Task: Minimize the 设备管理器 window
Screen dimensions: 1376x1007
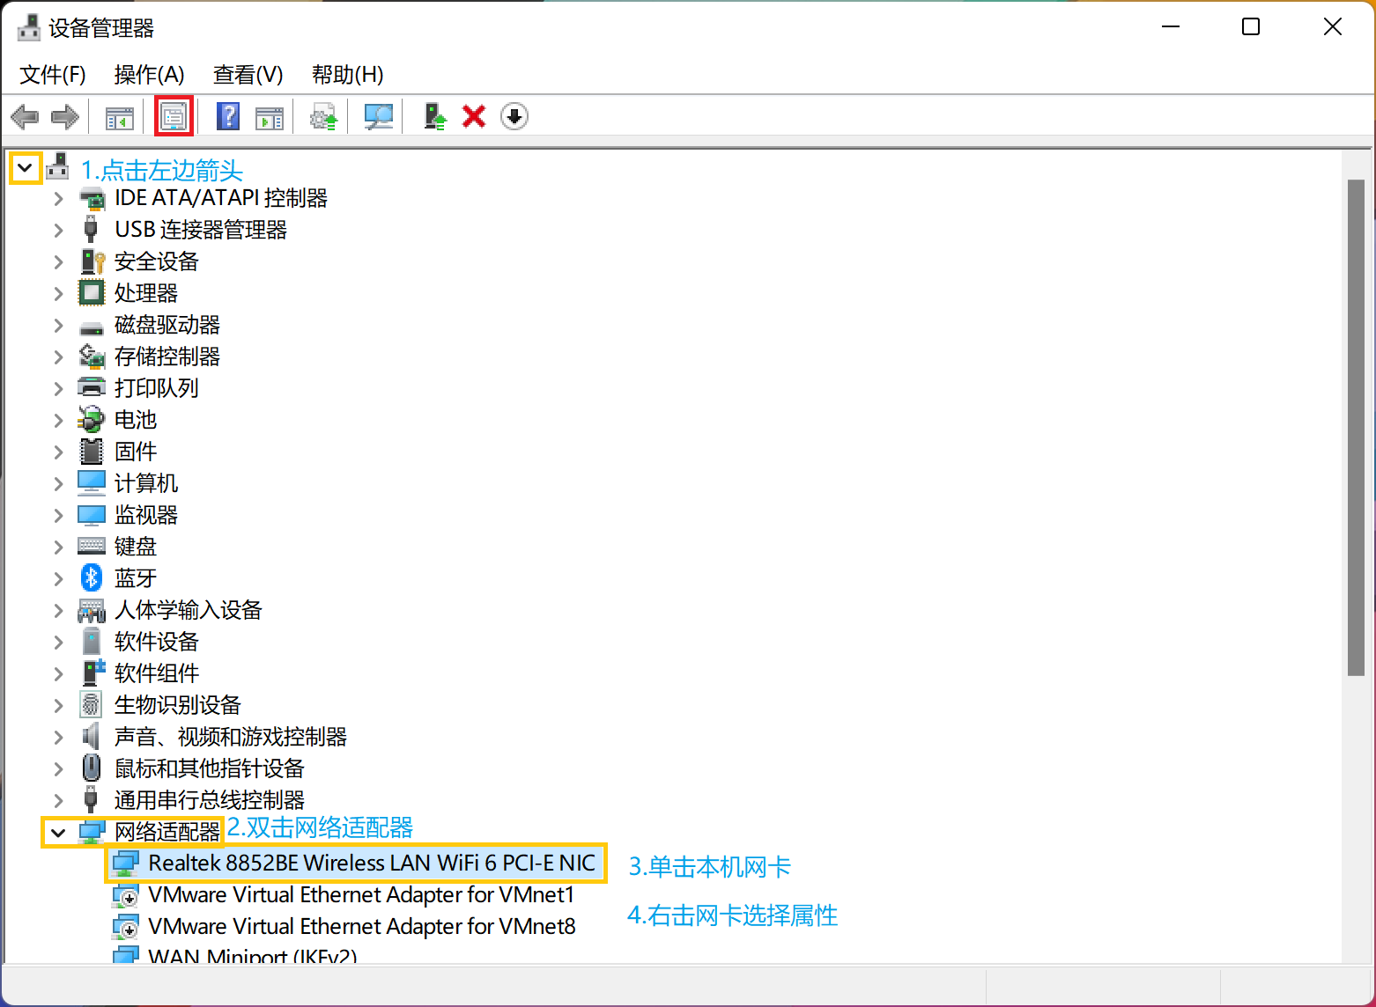Action: point(1171,27)
